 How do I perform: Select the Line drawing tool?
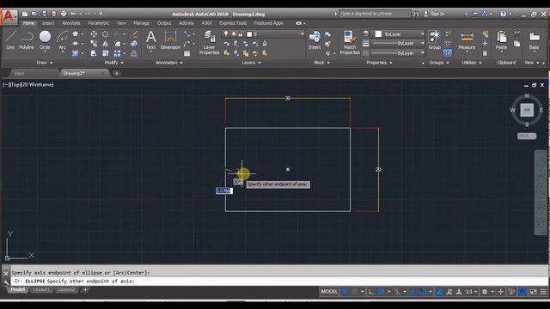coord(10,39)
